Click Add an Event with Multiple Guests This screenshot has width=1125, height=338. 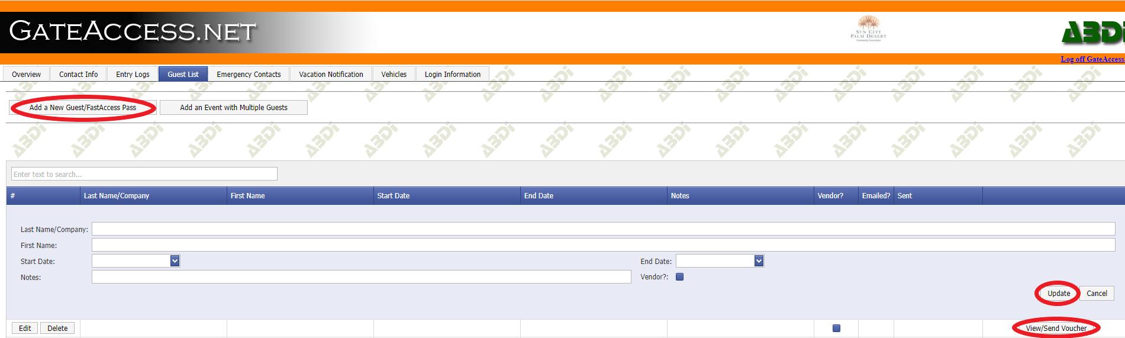(x=234, y=108)
